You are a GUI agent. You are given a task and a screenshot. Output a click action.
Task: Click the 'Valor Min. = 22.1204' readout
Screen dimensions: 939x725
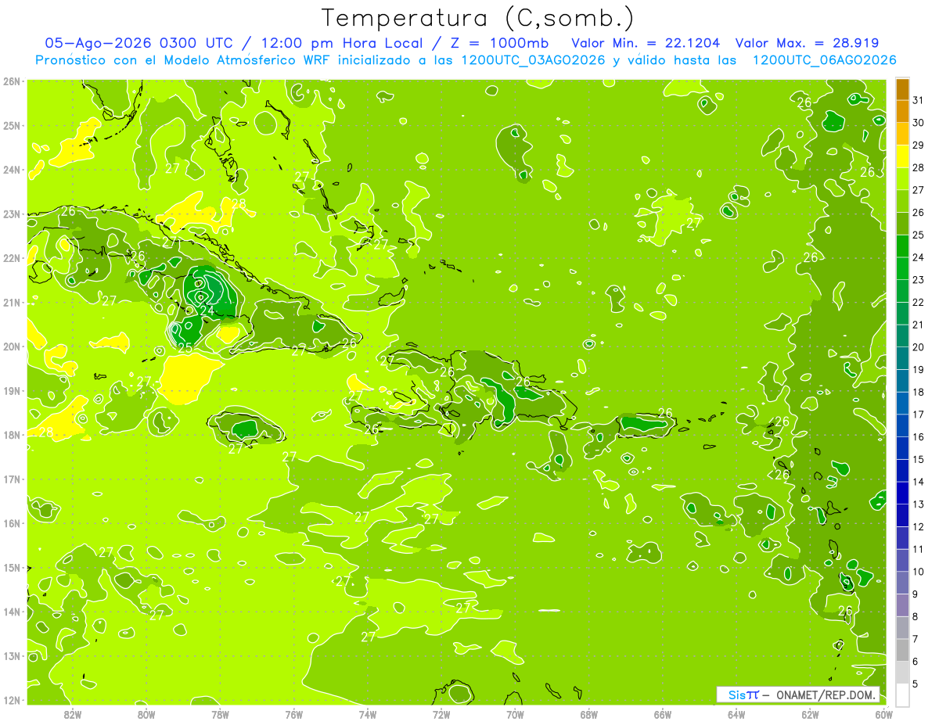point(646,43)
